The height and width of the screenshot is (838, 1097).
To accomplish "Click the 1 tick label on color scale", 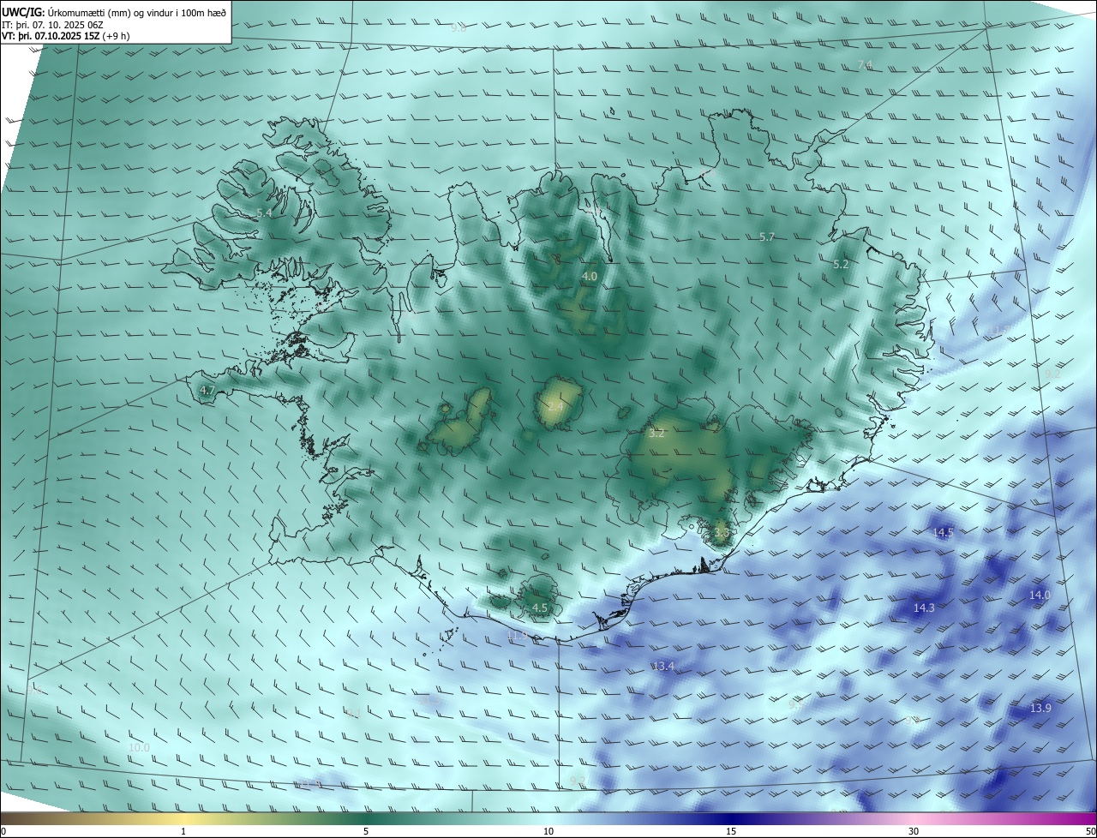I will (x=183, y=831).
